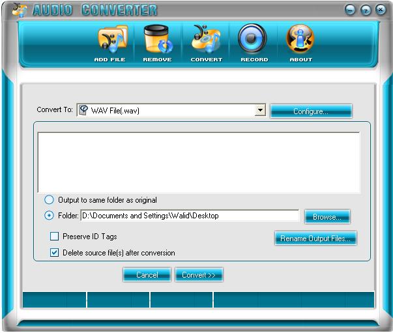Click the WAV file format icon
The width and height of the screenshot is (393, 333).
(83, 110)
